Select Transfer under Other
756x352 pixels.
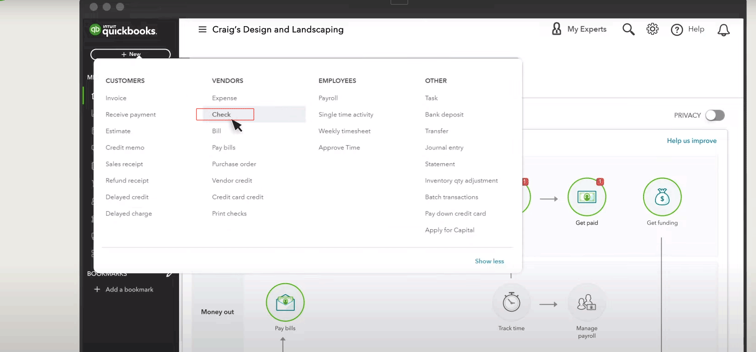(x=437, y=131)
